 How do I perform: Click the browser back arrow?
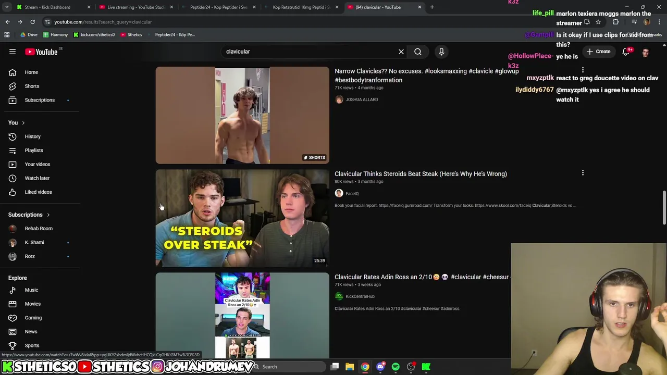(x=7, y=22)
